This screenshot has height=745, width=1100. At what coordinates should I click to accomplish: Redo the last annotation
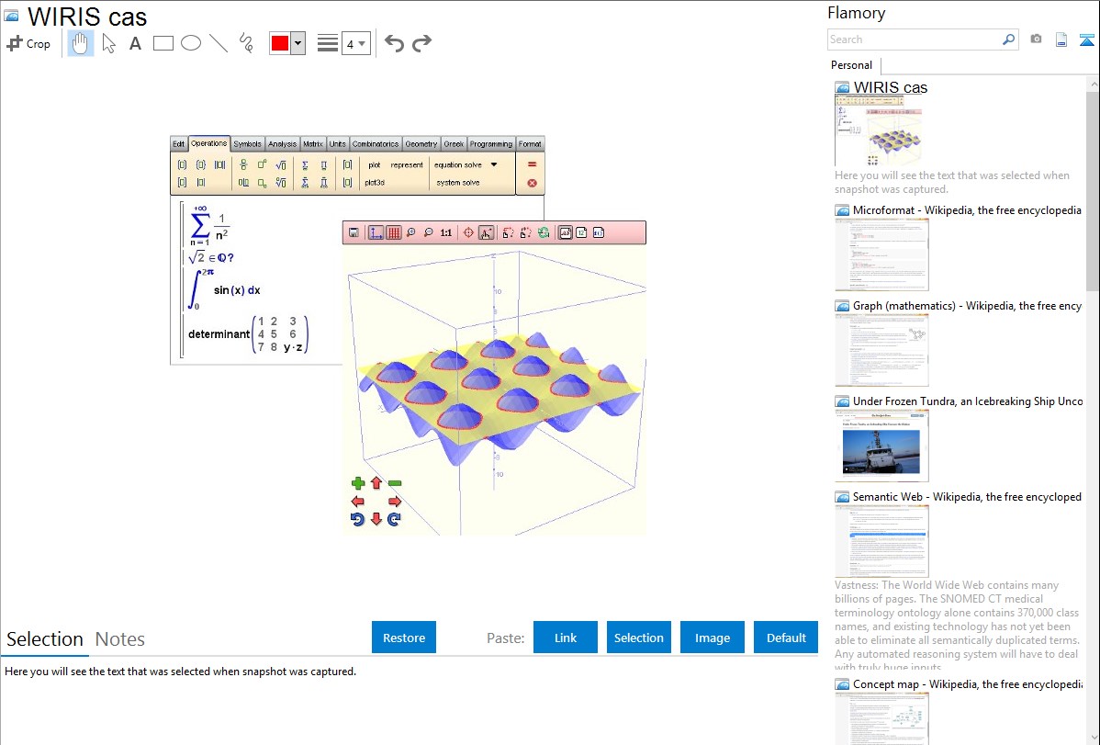pyautogui.click(x=421, y=43)
